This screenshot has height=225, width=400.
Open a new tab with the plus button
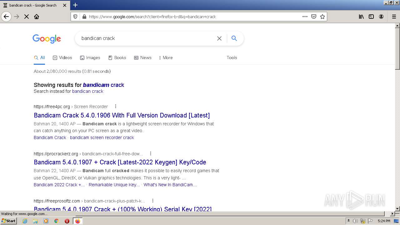[75, 5]
